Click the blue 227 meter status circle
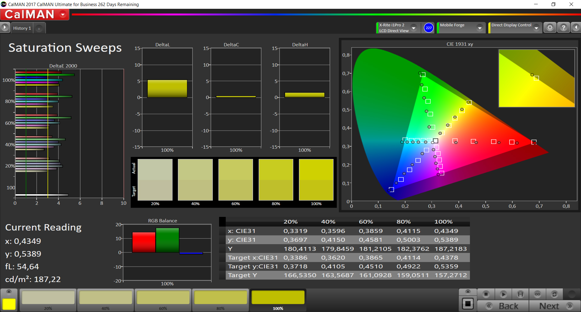 click(x=428, y=28)
